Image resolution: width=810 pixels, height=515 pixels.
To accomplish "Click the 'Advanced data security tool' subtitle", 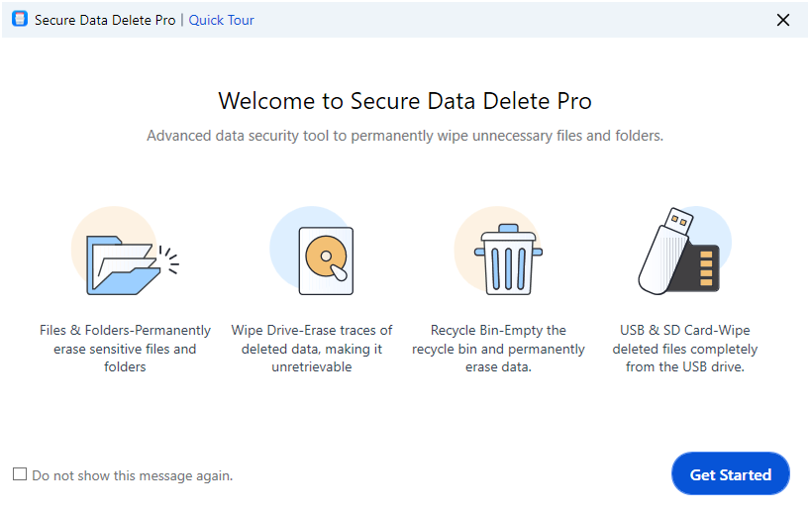I will click(x=405, y=136).
